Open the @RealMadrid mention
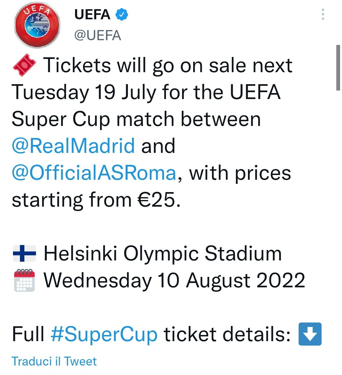Image resolution: width=342 pixels, height=375 pixels. click(73, 146)
